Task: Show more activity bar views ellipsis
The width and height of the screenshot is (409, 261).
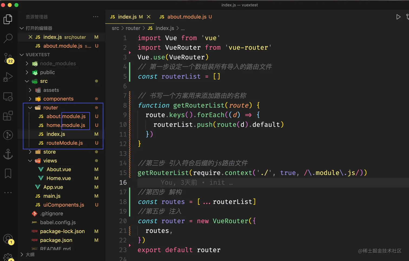Action: [x=8, y=193]
